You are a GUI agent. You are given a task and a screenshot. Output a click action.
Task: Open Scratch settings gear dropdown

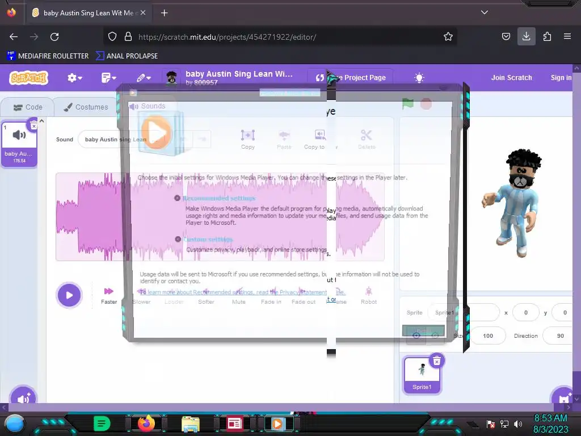pos(74,78)
